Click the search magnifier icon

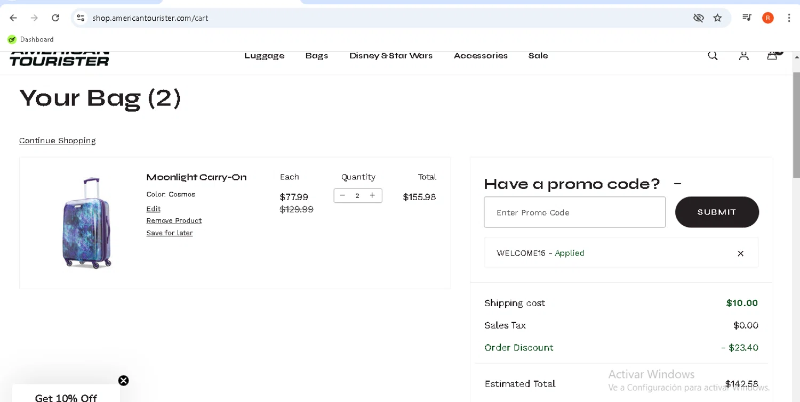[713, 56]
